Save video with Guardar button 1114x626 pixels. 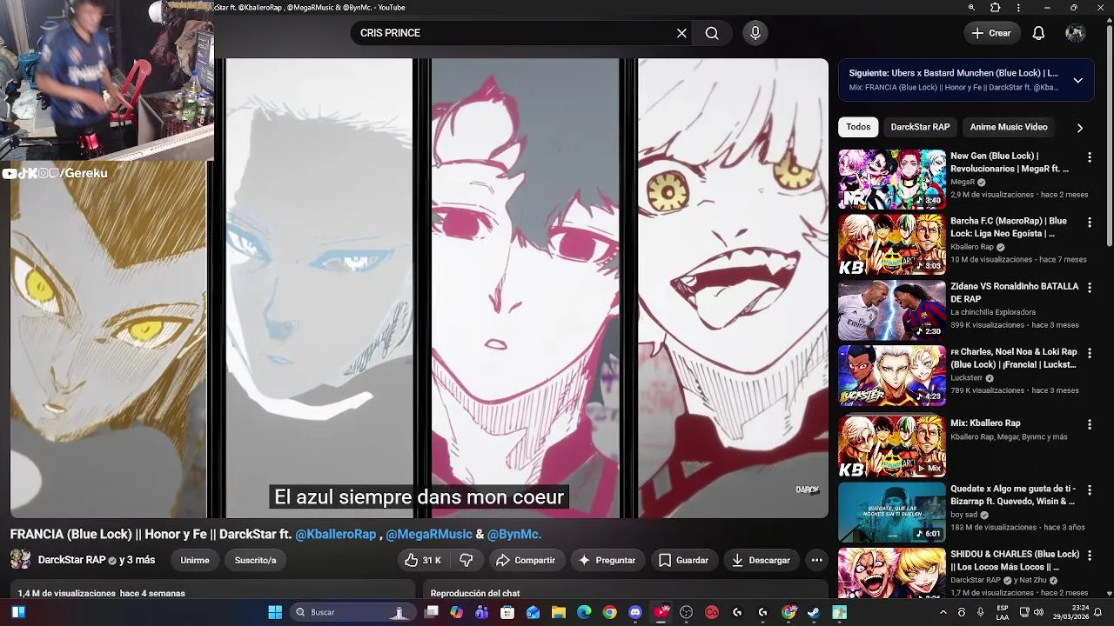[683, 560]
